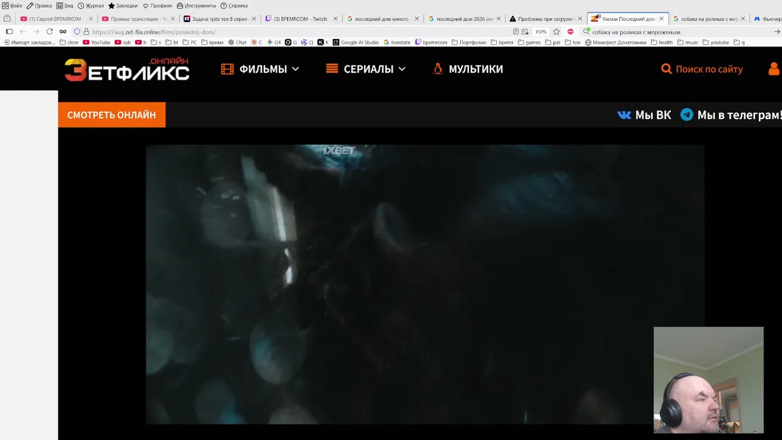Click the СМОТРЕТЬ ОНЛАЙН button
The width and height of the screenshot is (782, 440).
(112, 115)
